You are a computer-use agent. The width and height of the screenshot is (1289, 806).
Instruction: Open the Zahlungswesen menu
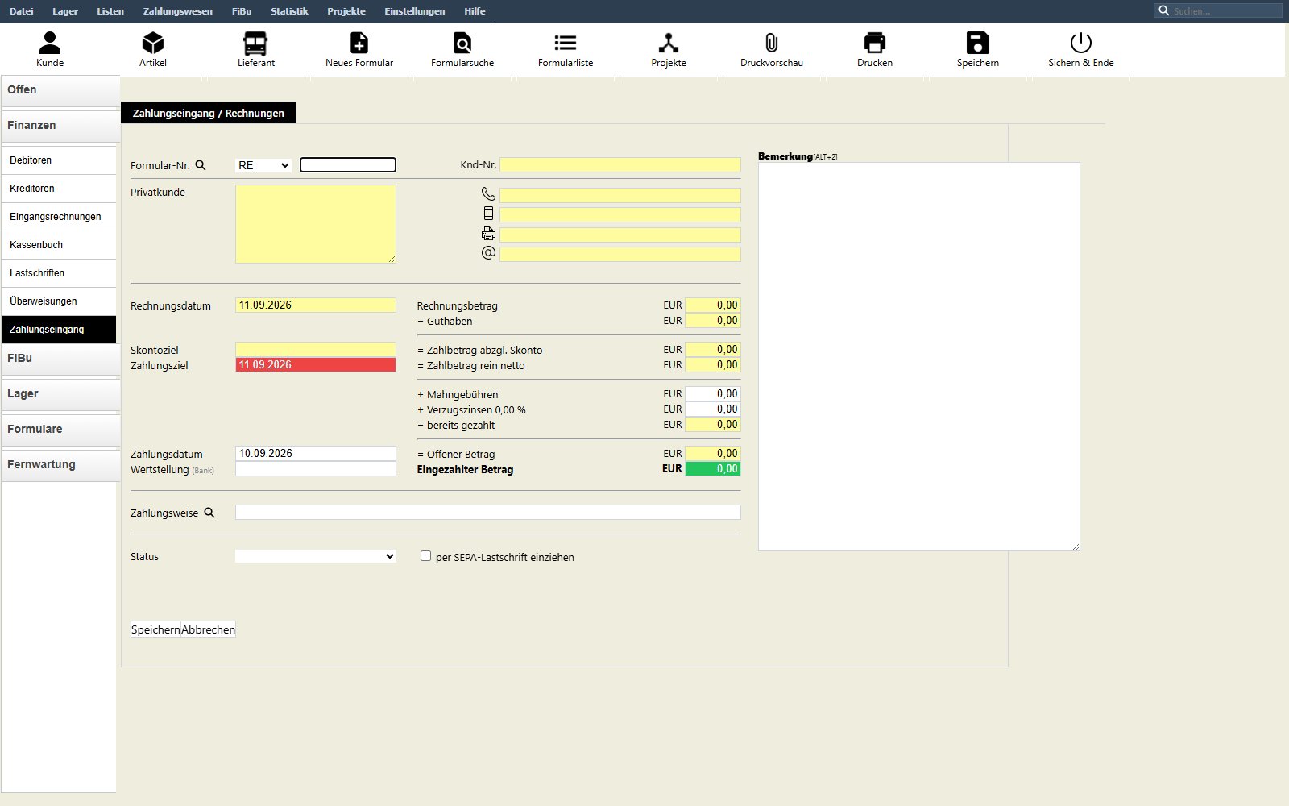tap(178, 11)
